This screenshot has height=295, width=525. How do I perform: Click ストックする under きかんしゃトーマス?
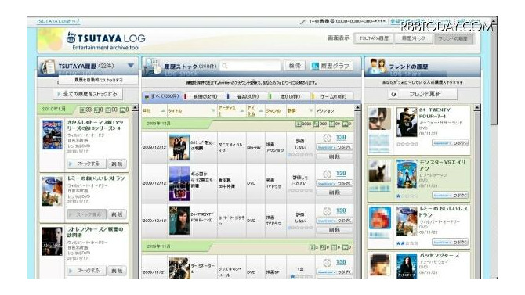87,164
